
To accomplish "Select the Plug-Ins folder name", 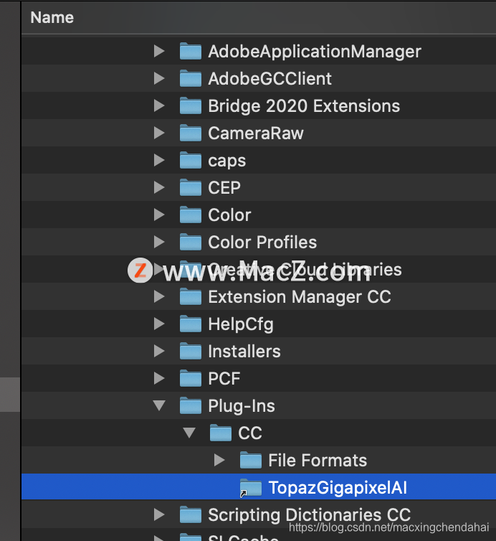I will (x=242, y=406).
